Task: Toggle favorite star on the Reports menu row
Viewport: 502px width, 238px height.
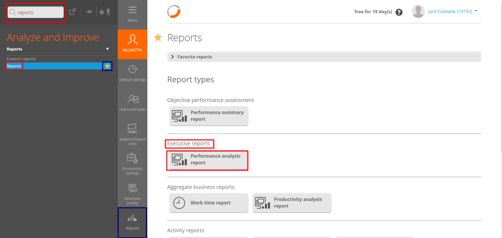Action: point(107,66)
